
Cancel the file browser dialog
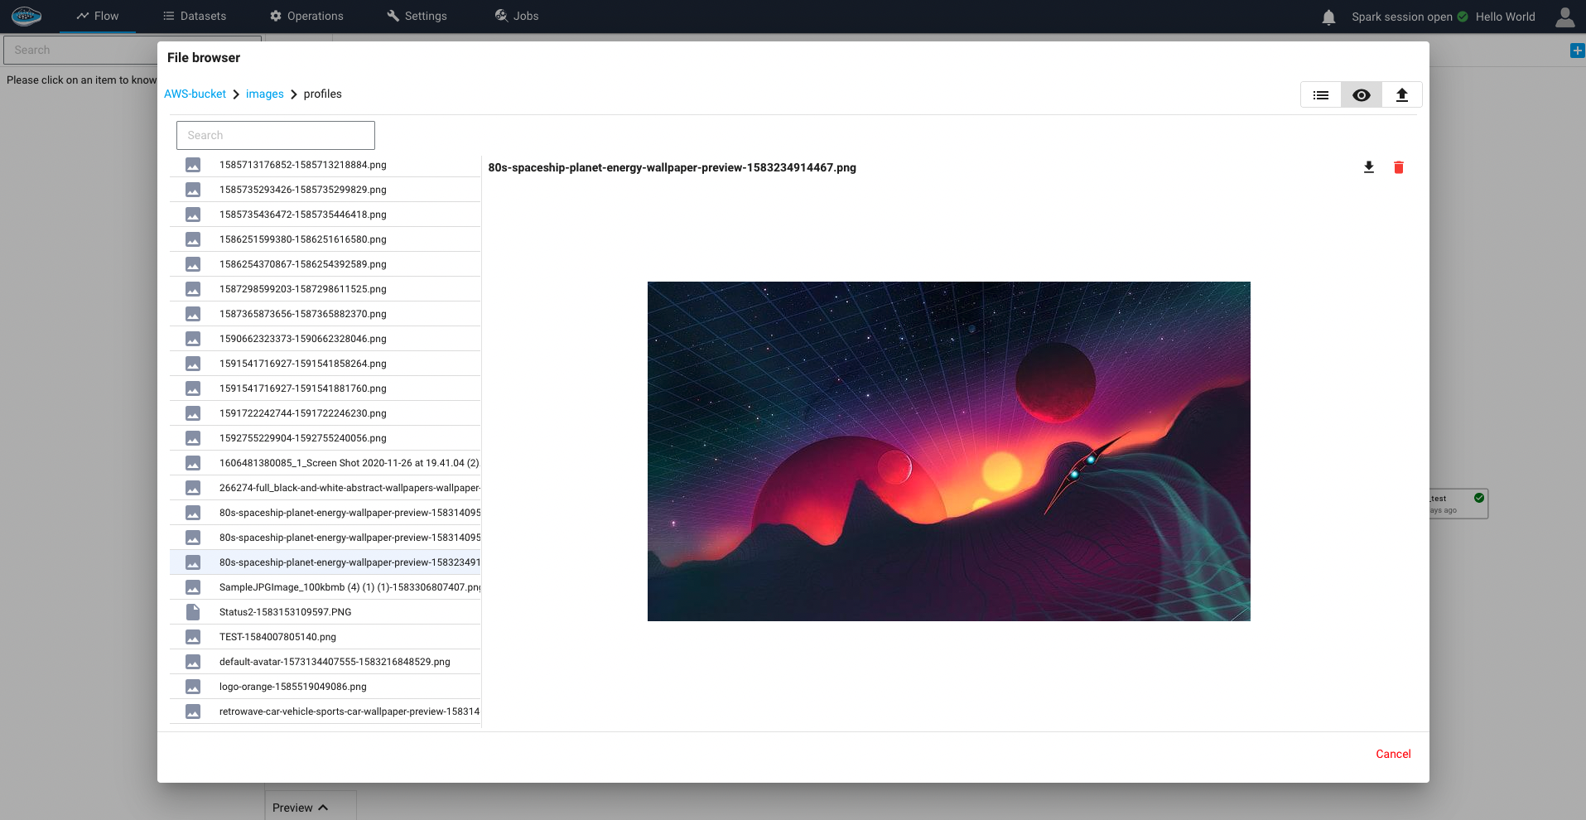1392,754
